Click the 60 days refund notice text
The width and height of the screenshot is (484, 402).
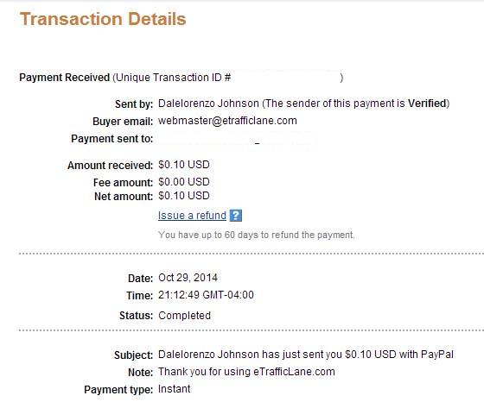point(257,235)
